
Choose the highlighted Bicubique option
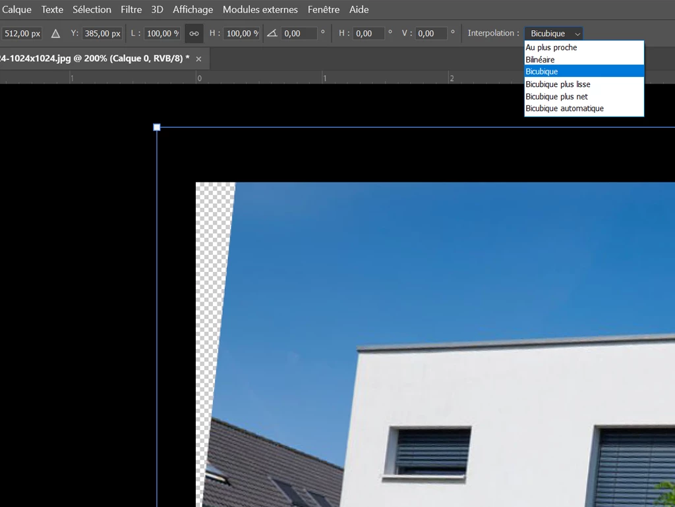(584, 71)
